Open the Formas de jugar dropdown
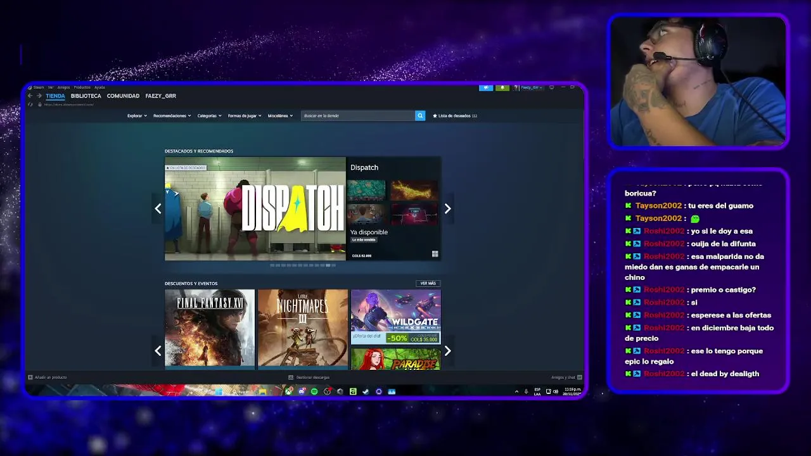Image resolution: width=811 pixels, height=456 pixels. pyautogui.click(x=245, y=116)
